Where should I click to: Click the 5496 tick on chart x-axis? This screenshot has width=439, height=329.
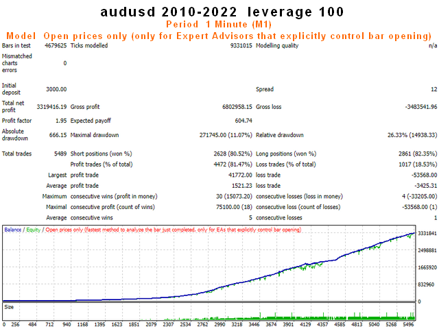click(408, 324)
